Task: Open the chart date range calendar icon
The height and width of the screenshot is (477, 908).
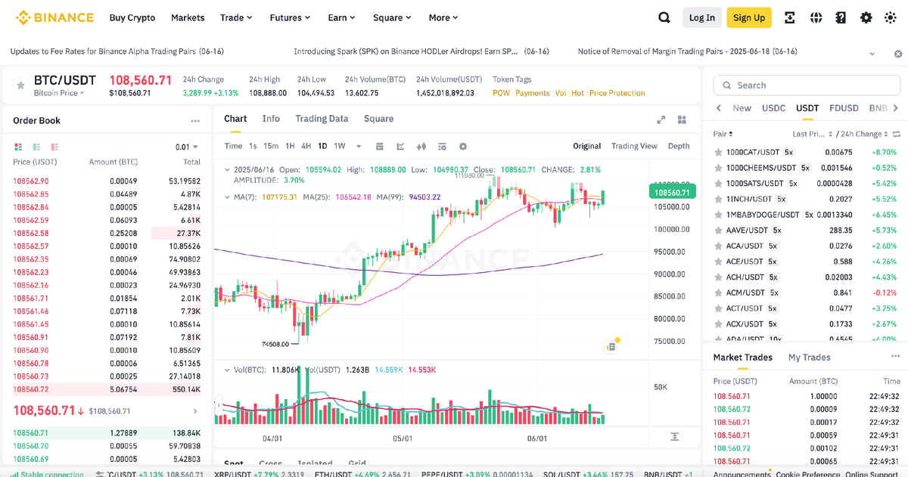Action: (380, 146)
